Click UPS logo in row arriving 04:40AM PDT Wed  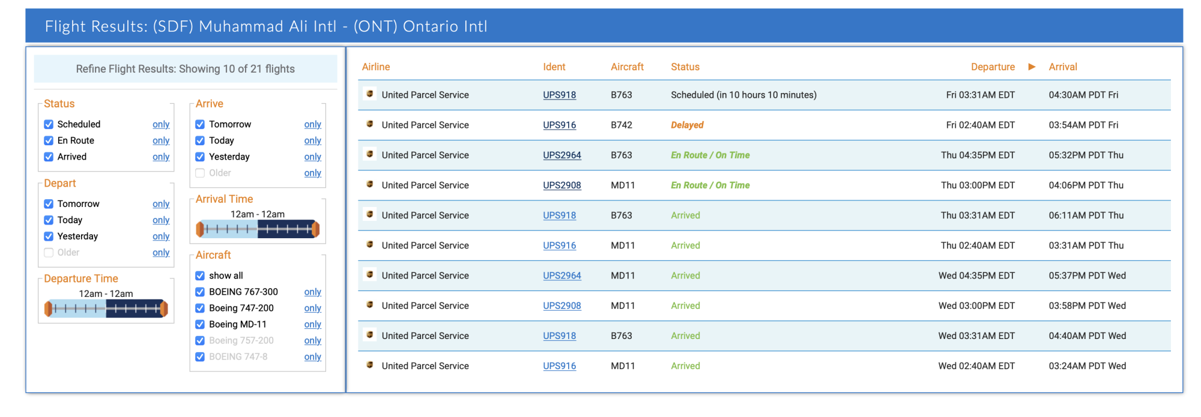[x=370, y=334]
